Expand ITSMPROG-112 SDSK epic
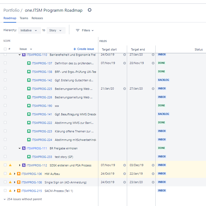 coord(20,165)
